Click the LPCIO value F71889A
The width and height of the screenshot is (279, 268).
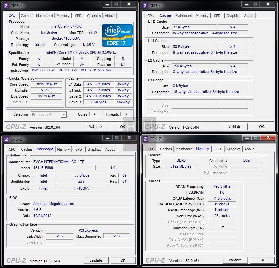point(81,188)
